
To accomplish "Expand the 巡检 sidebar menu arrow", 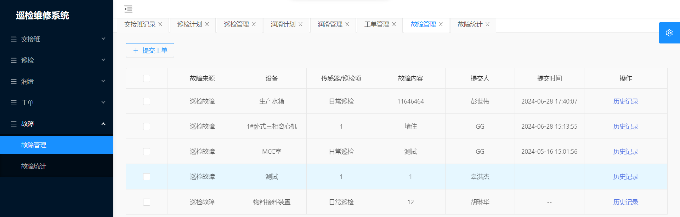I will tap(103, 60).
